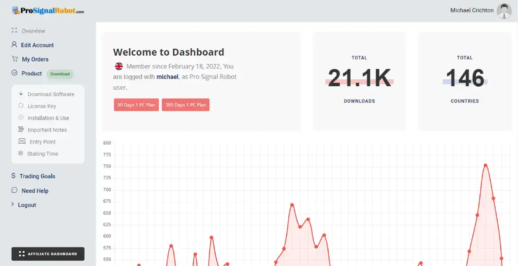Click the License Key circle icon

point(21,106)
